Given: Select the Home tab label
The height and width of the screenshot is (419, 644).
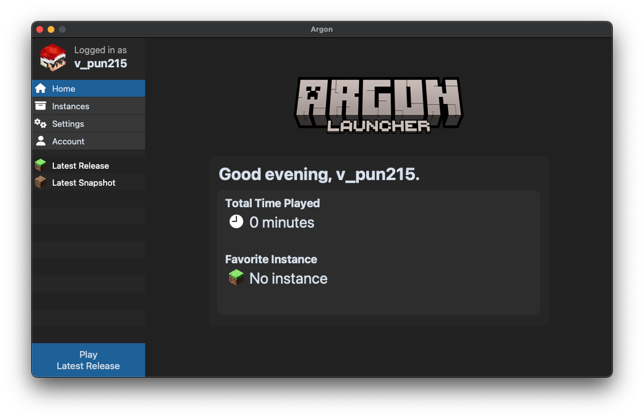Looking at the screenshot, I should [63, 89].
